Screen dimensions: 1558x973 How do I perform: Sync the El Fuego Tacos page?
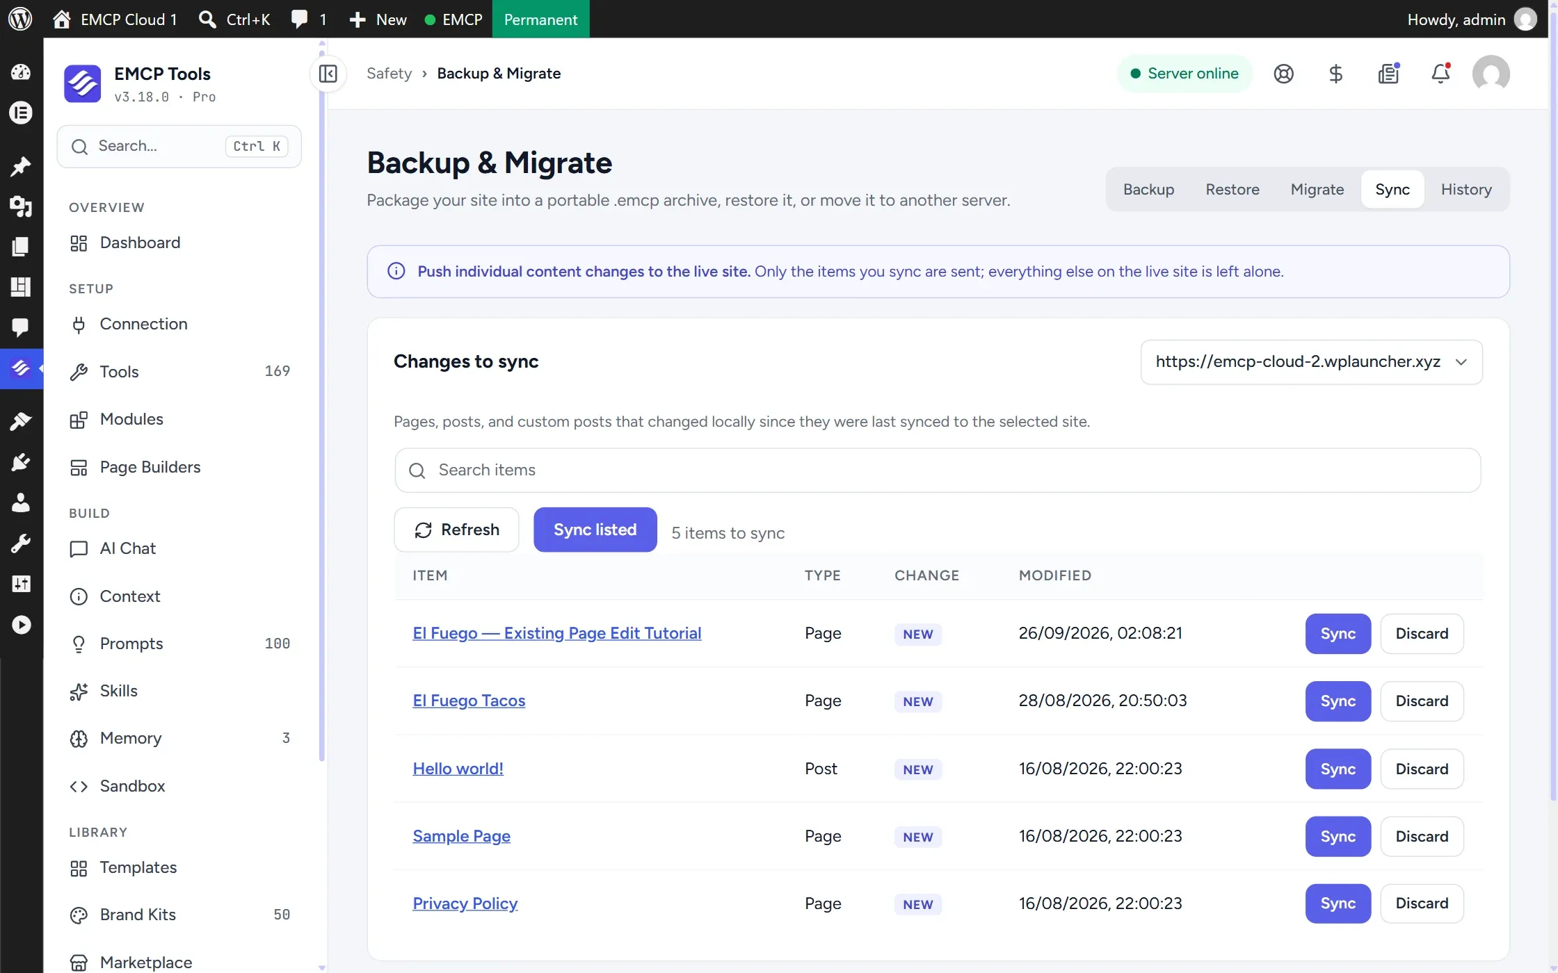click(1338, 701)
